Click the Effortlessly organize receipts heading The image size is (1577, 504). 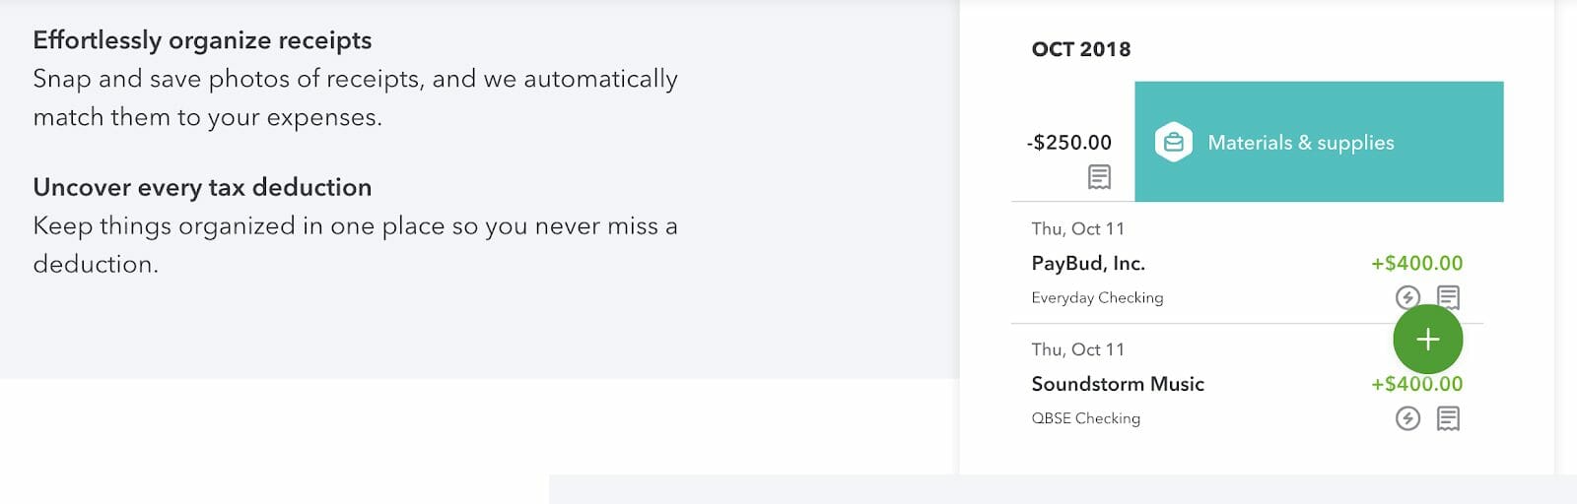(202, 40)
